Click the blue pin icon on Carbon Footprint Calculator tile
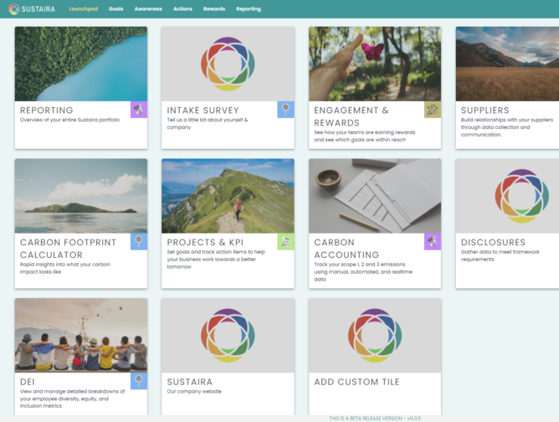 (x=139, y=241)
